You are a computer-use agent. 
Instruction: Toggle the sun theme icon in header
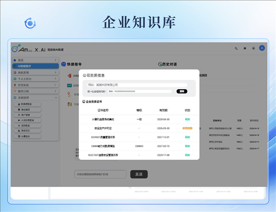(x=253, y=48)
